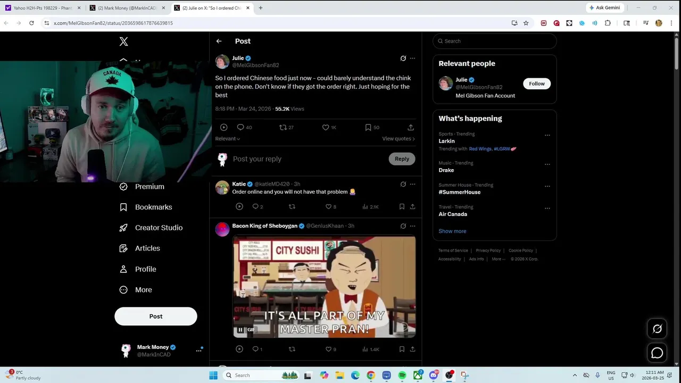Screen dimensions: 681x383
Task: Open Grok icon on Bacon King reply
Action: pyautogui.click(x=403, y=226)
